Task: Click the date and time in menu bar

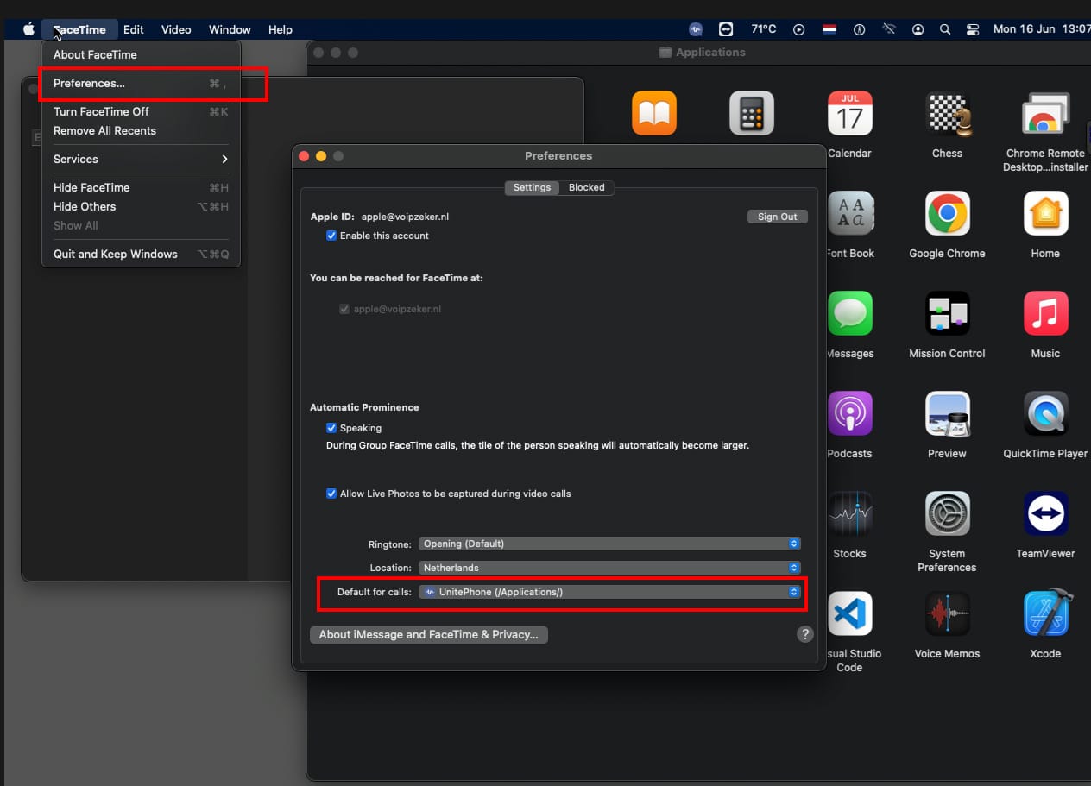Action: [x=1042, y=29]
